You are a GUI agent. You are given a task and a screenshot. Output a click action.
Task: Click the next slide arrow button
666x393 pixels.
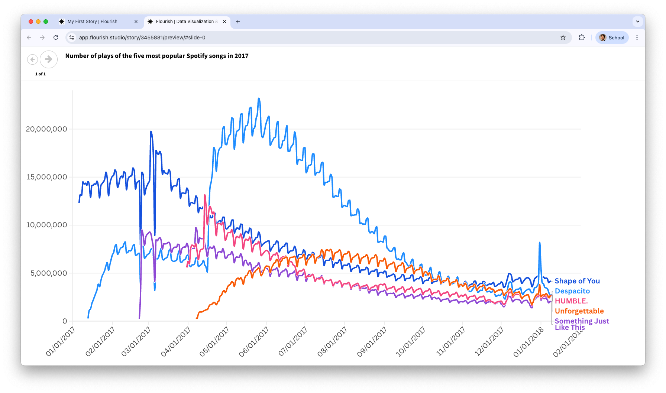49,59
